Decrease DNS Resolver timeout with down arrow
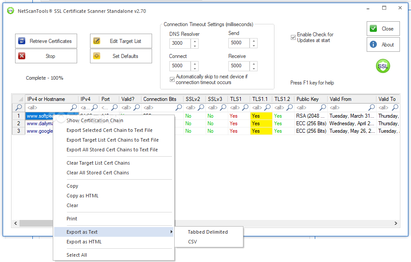Screen dimensions: 411x262 (x=195, y=46)
